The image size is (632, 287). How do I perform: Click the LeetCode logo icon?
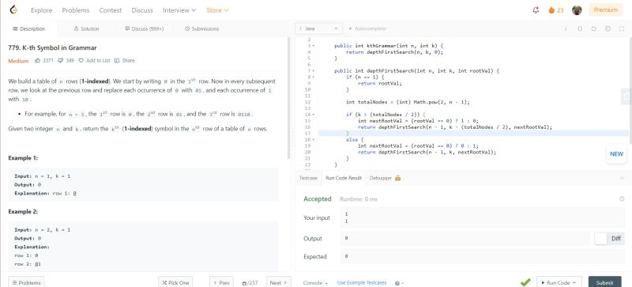click(14, 10)
